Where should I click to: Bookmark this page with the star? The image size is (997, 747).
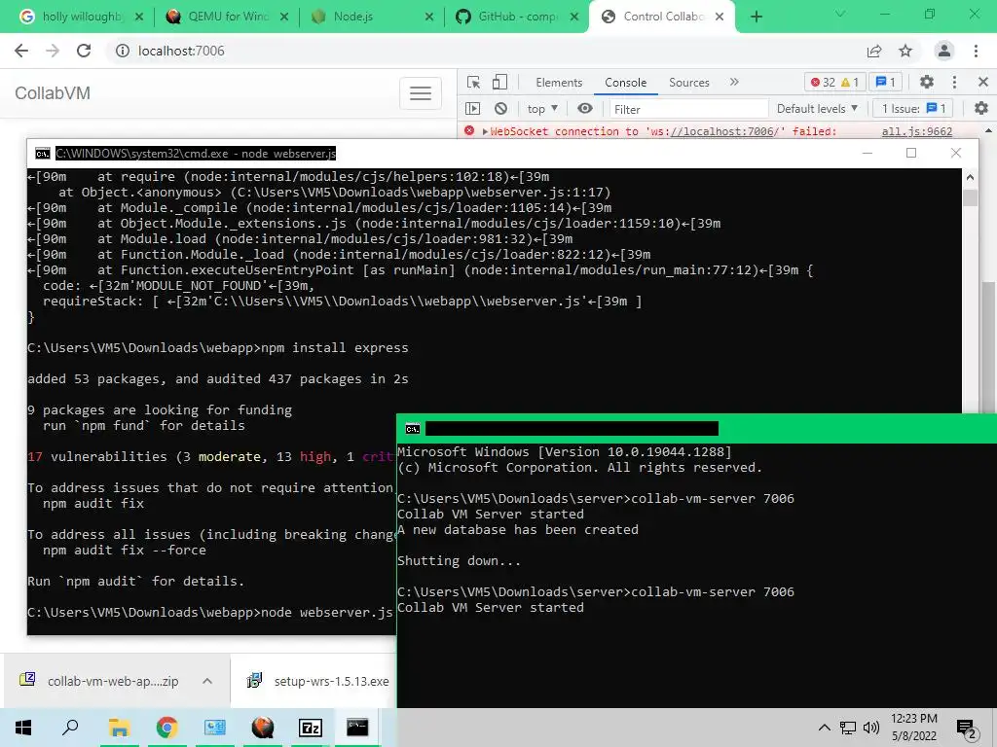click(x=905, y=51)
